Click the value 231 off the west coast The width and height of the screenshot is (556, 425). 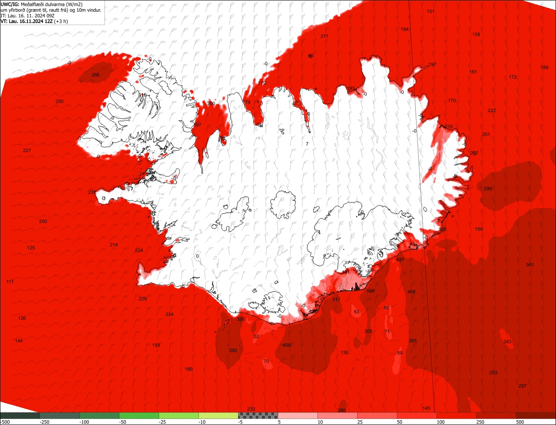click(x=92, y=192)
